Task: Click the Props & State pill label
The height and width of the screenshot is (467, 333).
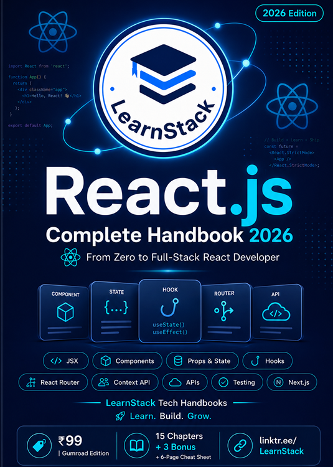Action: 209,361
